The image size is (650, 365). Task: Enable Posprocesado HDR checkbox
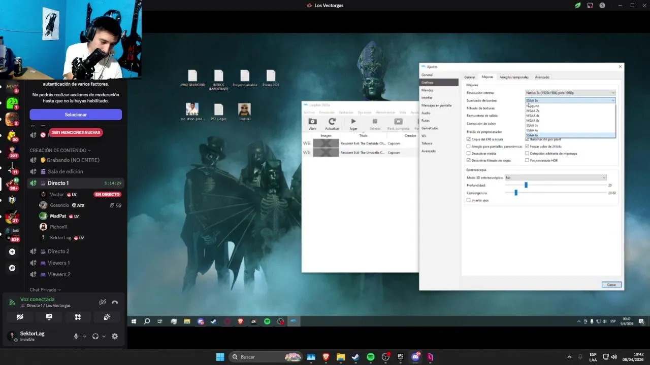[527, 160]
